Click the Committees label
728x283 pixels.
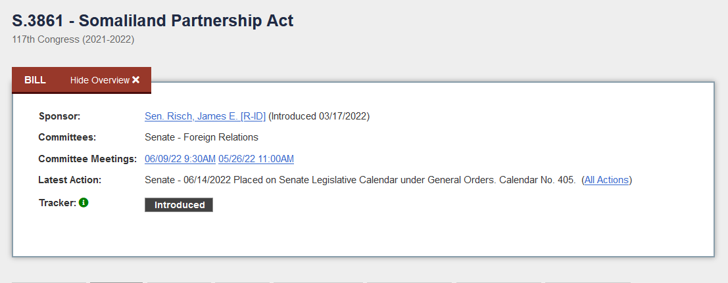pos(67,137)
